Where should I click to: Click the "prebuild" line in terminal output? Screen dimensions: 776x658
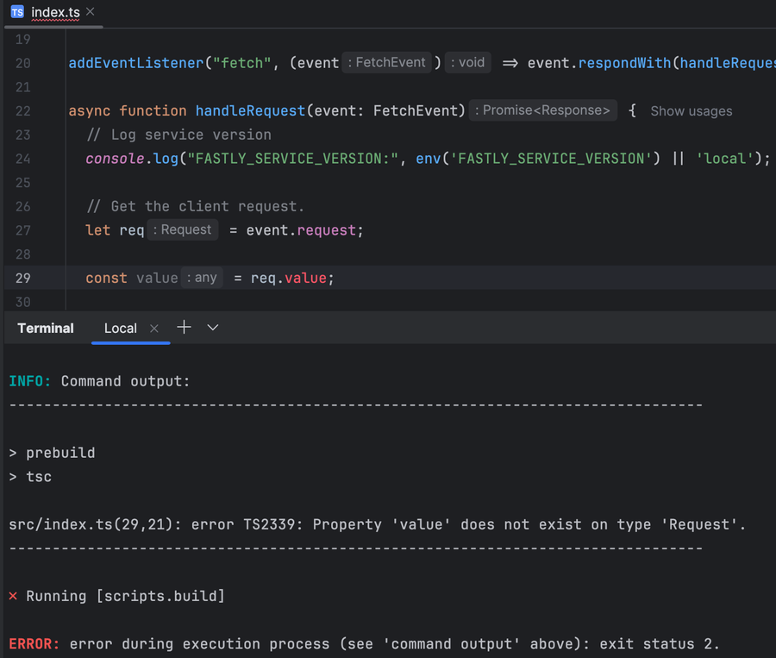click(60, 453)
